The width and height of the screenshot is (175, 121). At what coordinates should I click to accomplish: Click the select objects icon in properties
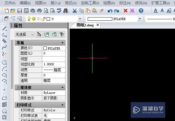pyautogui.click(x=54, y=34)
